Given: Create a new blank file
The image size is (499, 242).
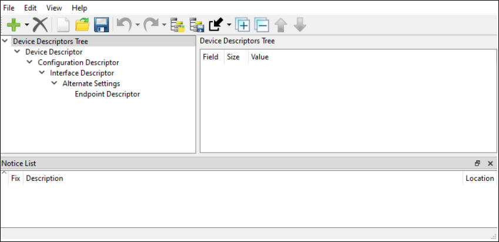Looking at the screenshot, I should point(63,25).
